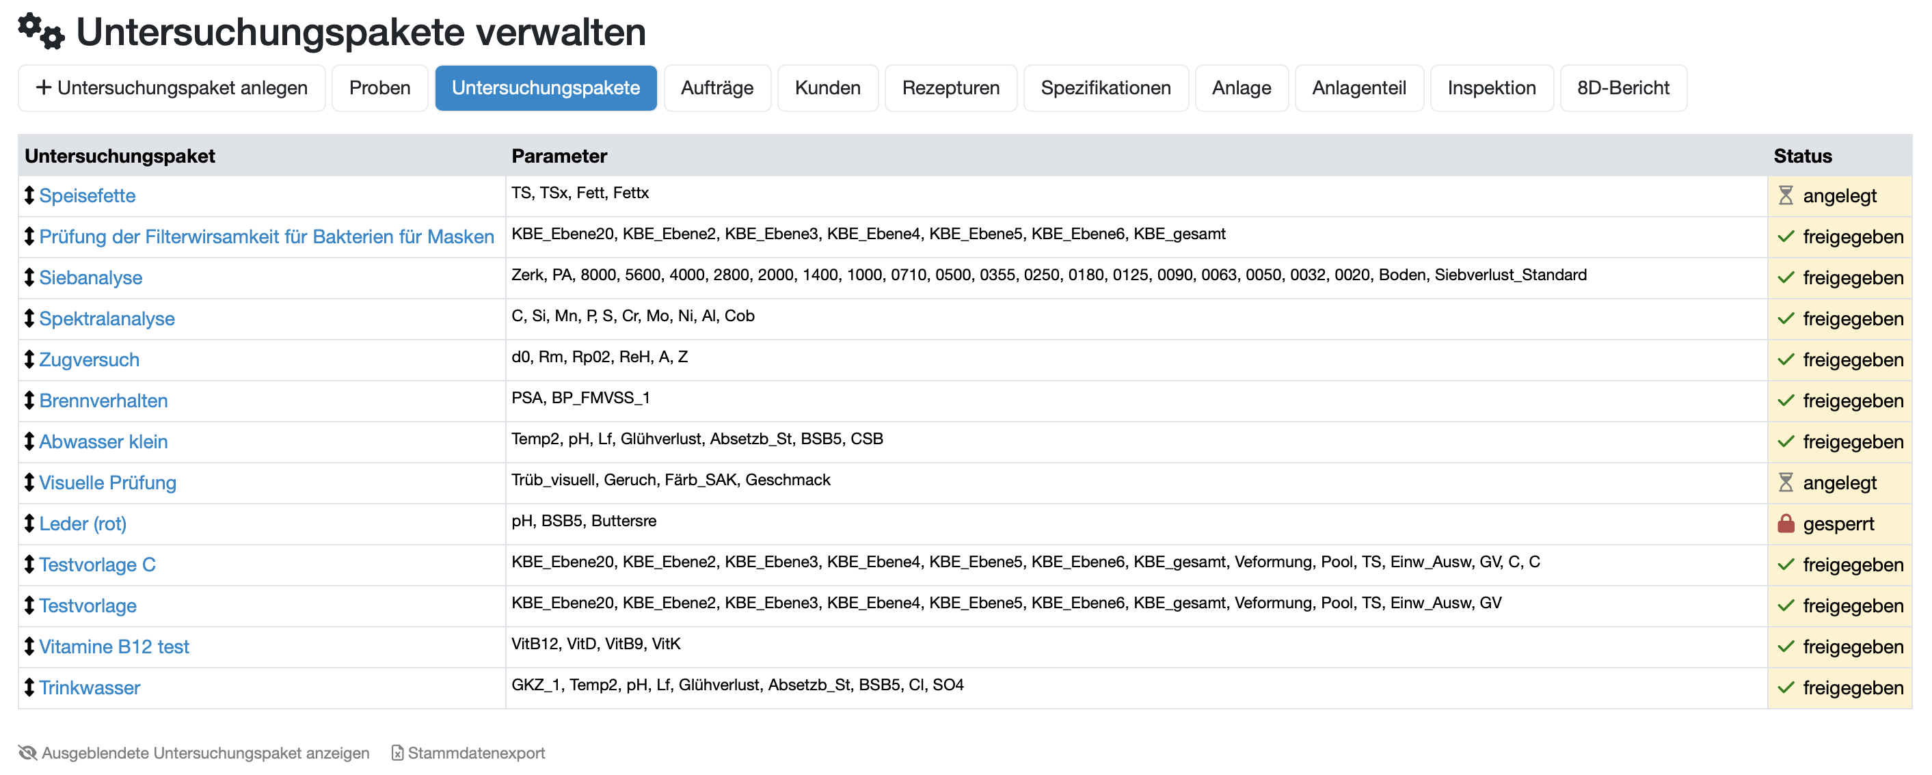Open the Aufträge tab

click(716, 87)
